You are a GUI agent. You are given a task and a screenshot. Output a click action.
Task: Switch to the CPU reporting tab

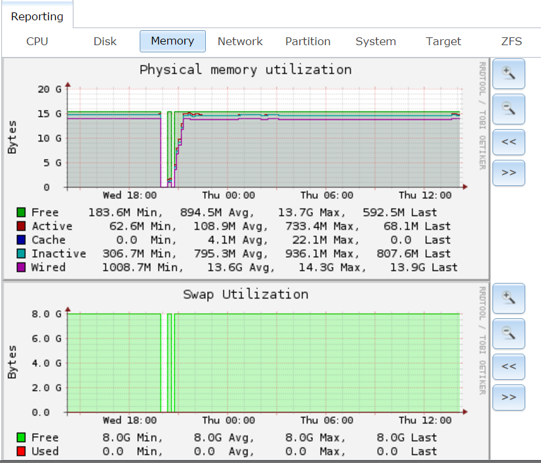coord(37,41)
